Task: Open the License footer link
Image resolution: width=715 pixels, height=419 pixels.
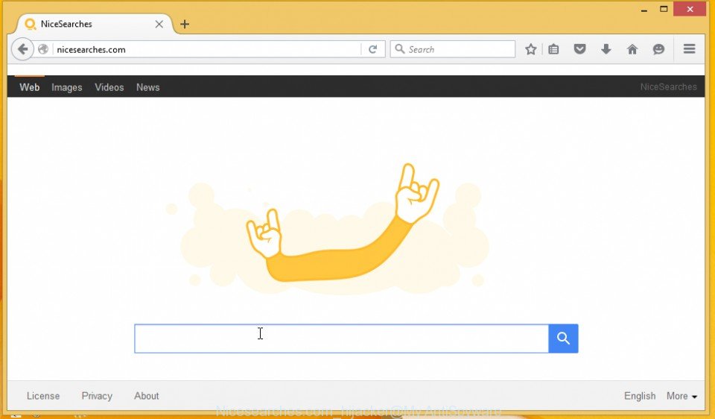Action: [43, 396]
